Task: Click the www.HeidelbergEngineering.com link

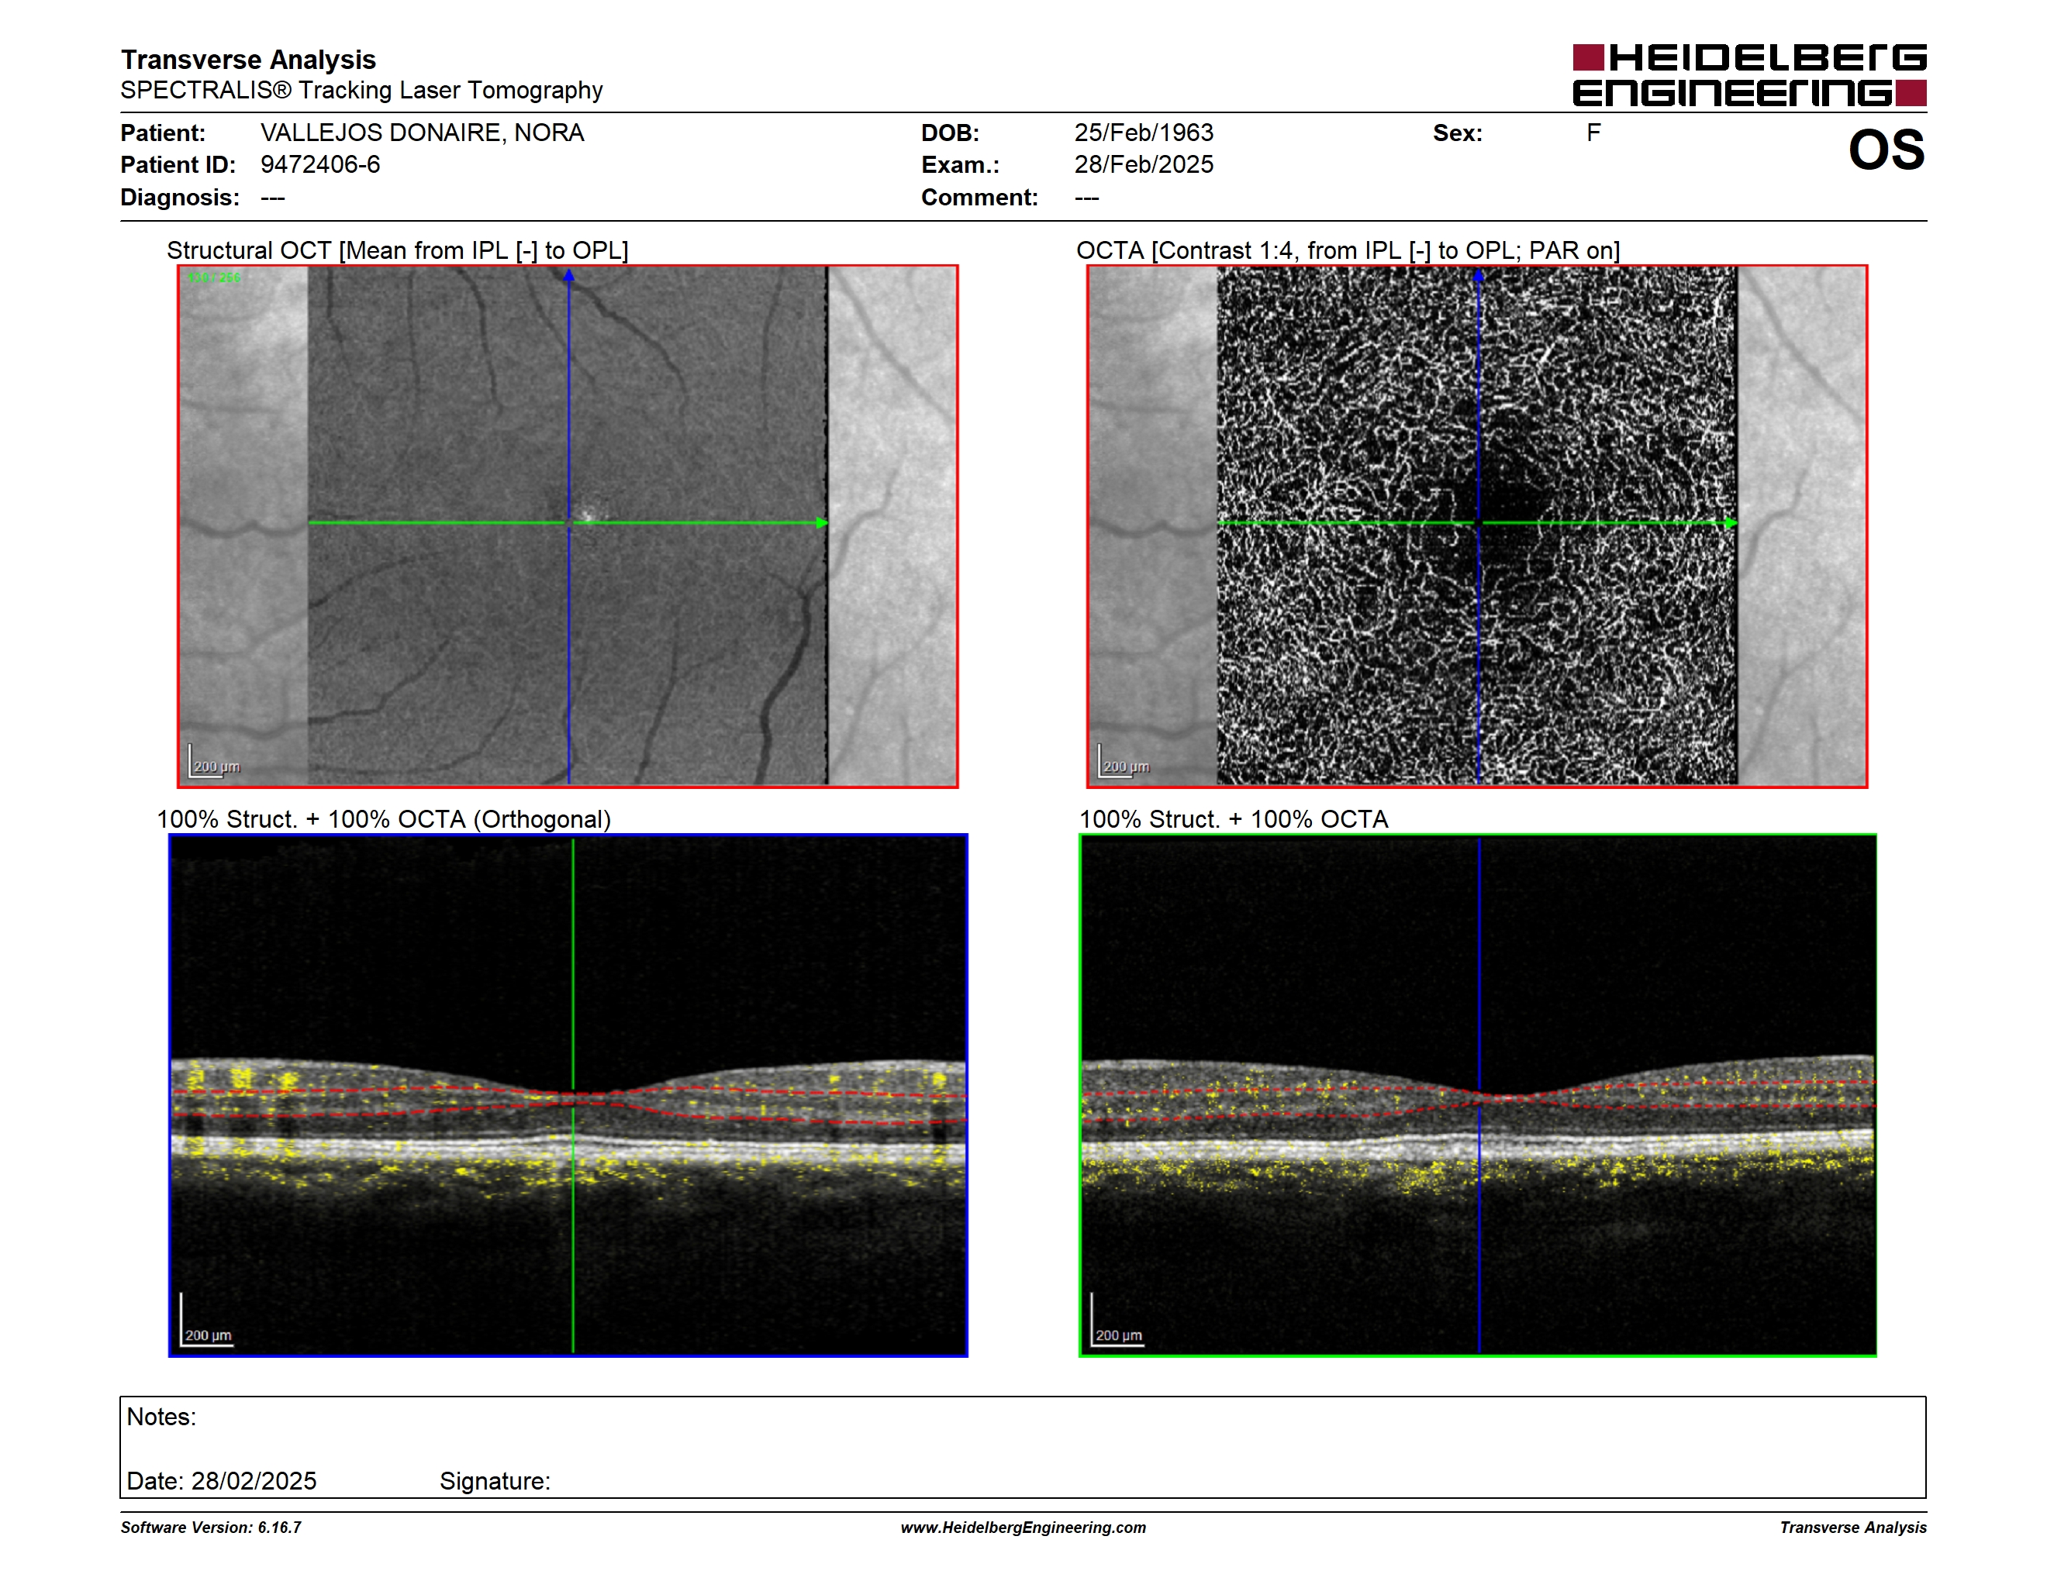Action: click(x=1023, y=1527)
